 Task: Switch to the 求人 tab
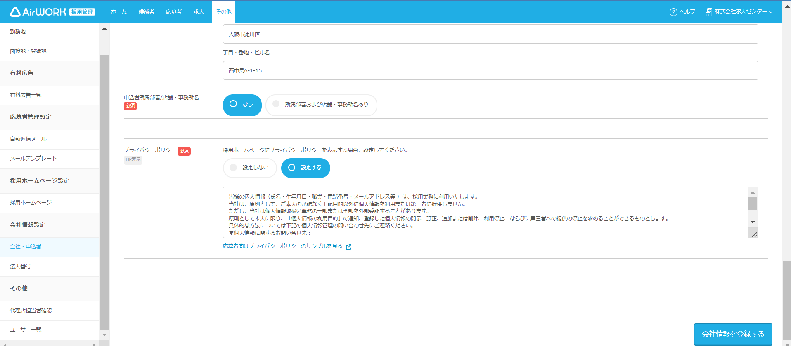[x=199, y=12]
